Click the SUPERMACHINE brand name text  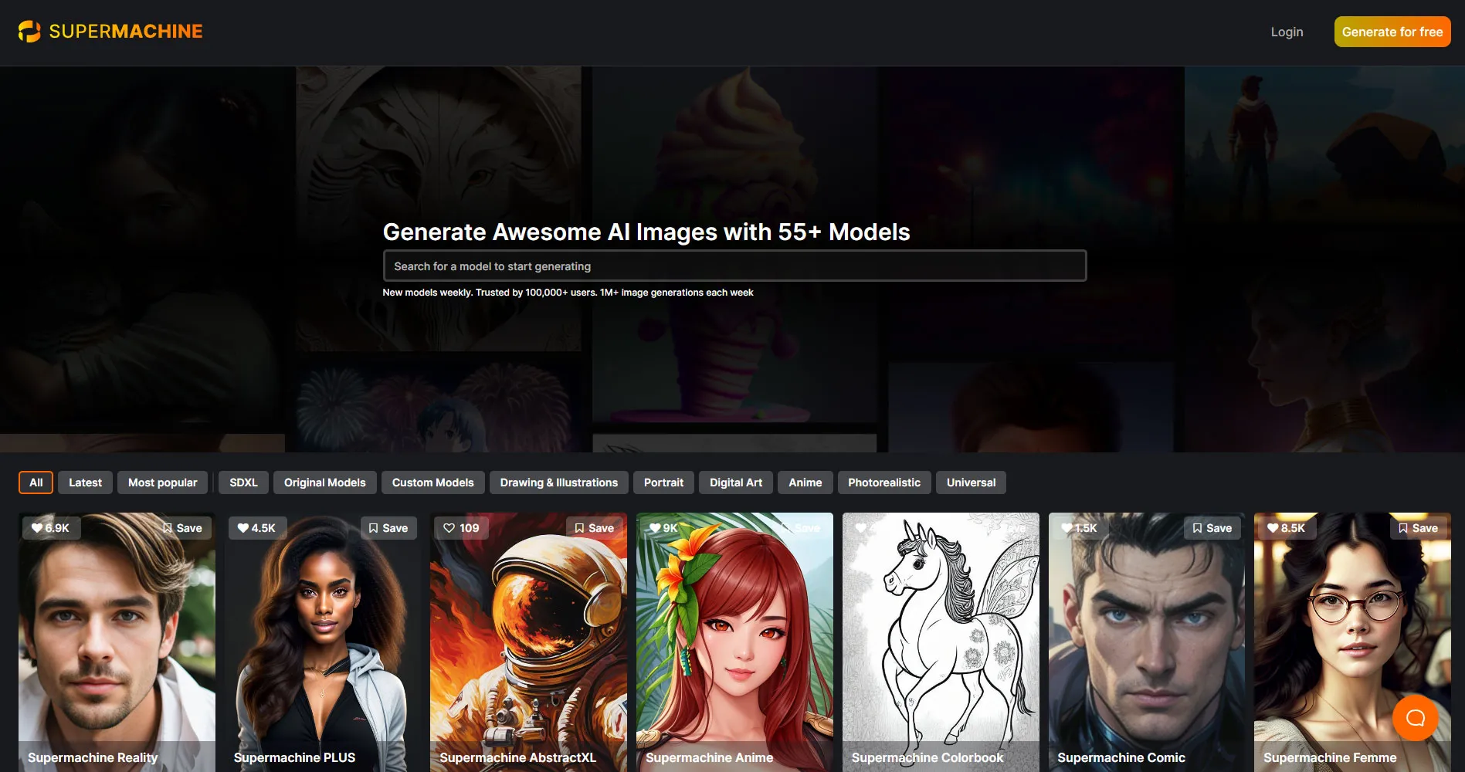click(126, 32)
